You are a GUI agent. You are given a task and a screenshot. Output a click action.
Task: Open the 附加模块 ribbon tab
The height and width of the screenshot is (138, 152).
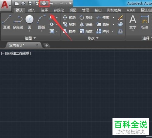[x=114, y=10]
